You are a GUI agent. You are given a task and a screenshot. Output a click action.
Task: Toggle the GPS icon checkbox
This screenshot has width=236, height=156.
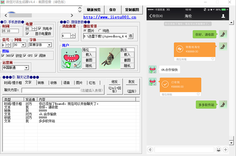click(25, 56)
